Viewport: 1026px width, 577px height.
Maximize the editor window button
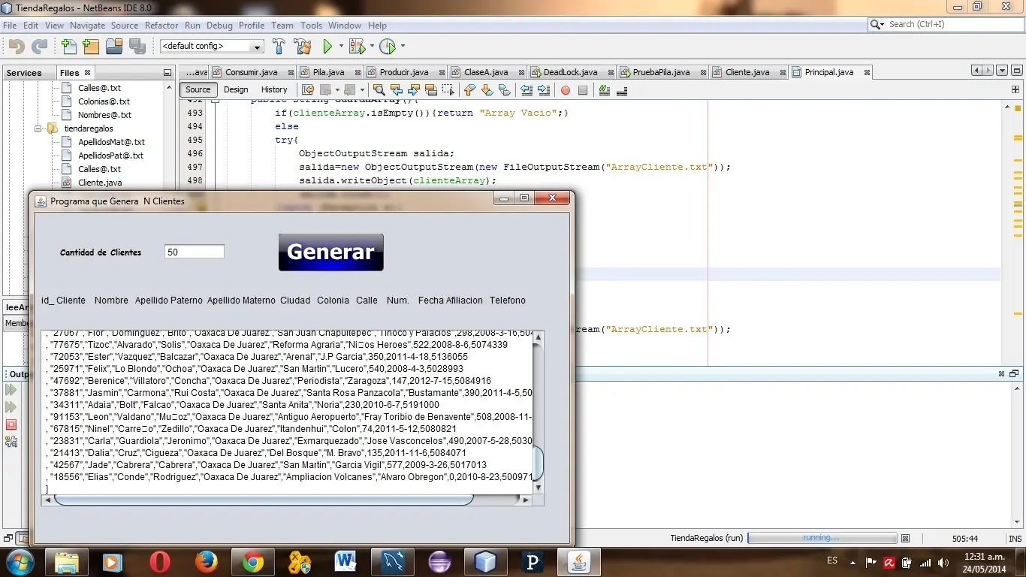(x=1015, y=71)
